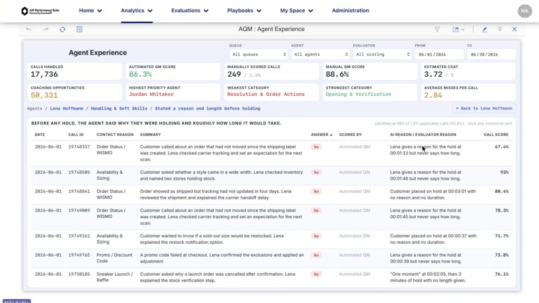Open the filter funnel icon
This screenshot has height=303, width=539.
437,29
